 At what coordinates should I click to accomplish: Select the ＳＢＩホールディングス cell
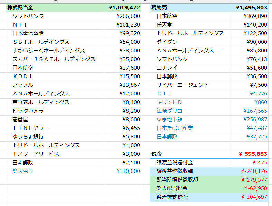pyautogui.click(x=41, y=42)
